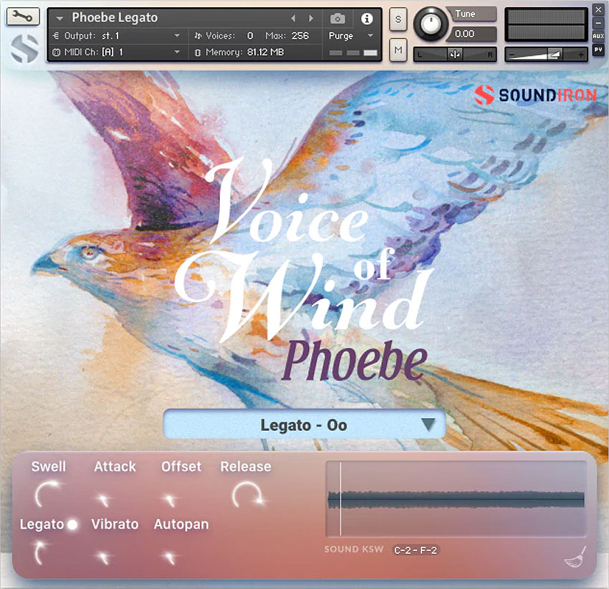
Task: Click the Legato knob
Action: 40,552
